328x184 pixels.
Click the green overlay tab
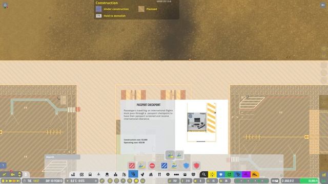[229, 174]
